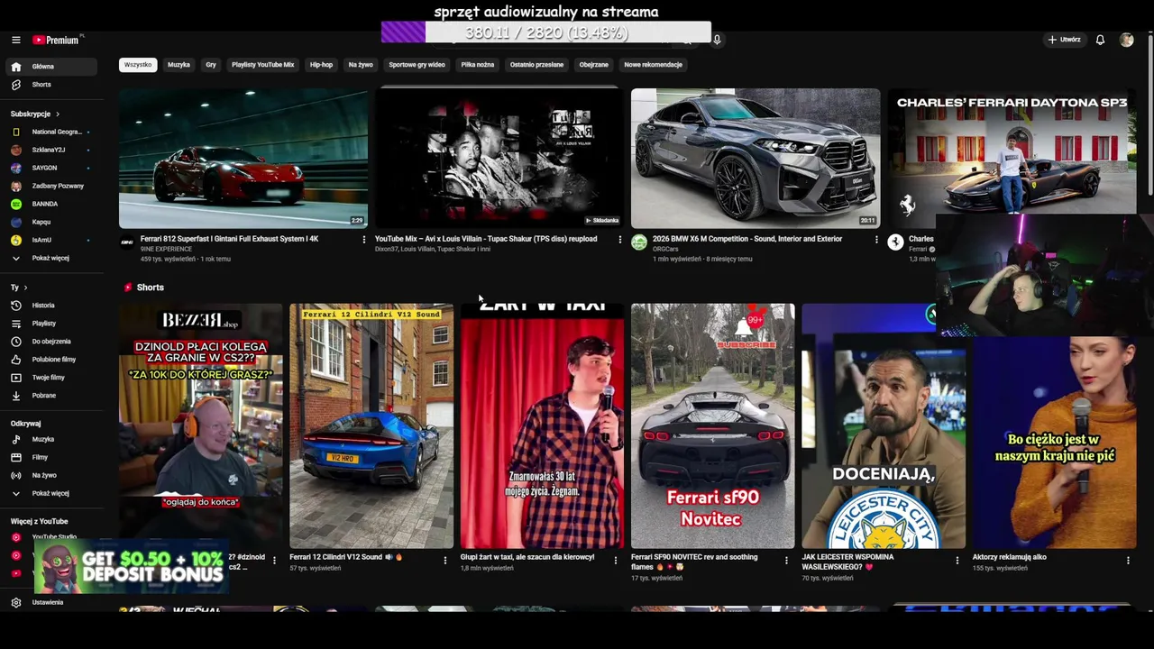Open options for Głupi żart w taxi short
This screenshot has width=1154, height=649.
[x=616, y=561]
